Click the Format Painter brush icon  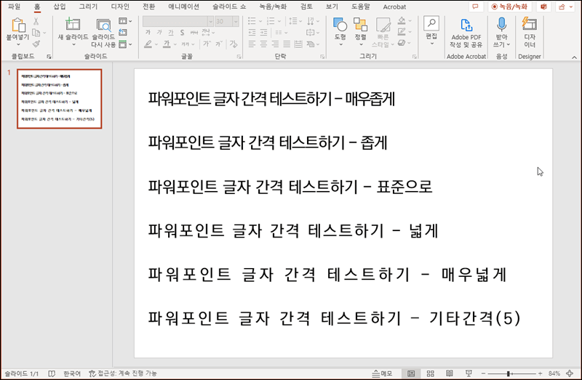coord(36,44)
